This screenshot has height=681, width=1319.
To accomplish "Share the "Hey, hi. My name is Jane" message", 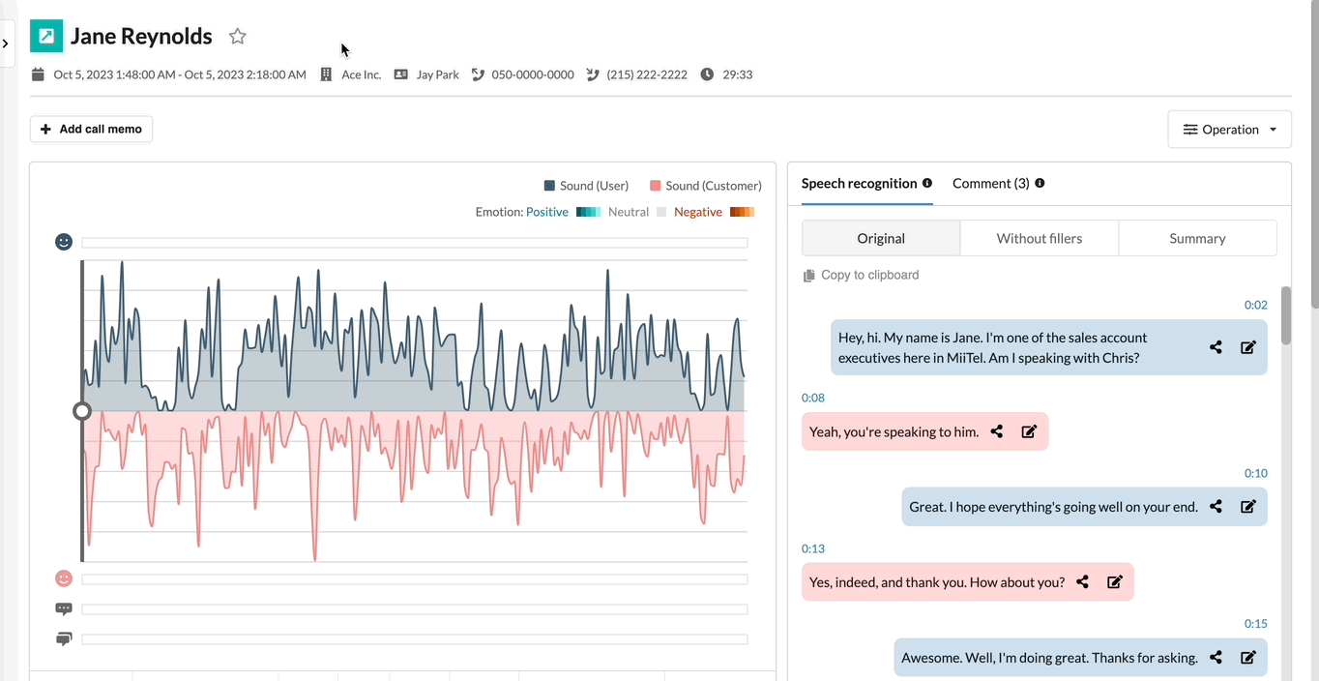I will (x=1216, y=347).
